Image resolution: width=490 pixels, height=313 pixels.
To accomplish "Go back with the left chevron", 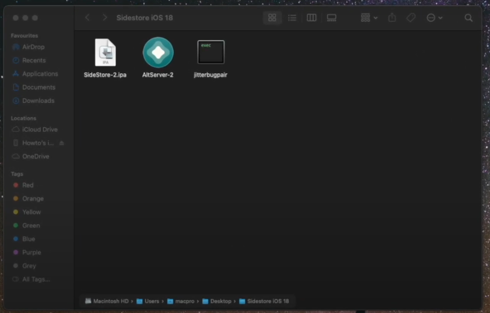I will point(87,18).
